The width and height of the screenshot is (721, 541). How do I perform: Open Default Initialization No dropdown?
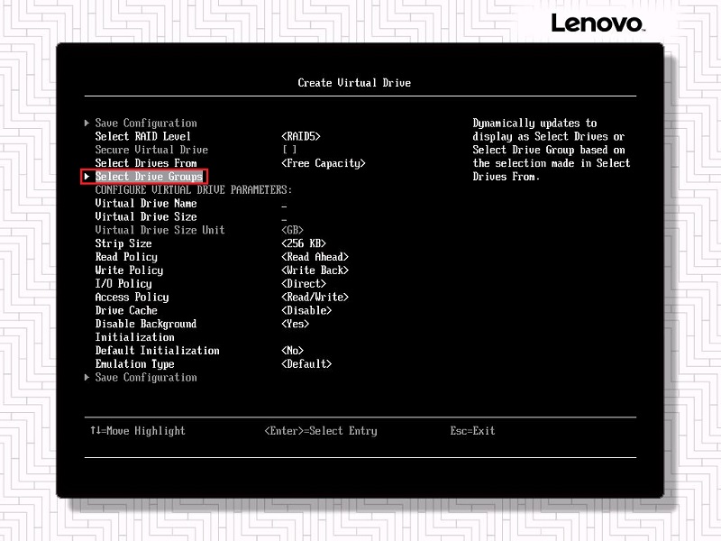pyautogui.click(x=292, y=351)
